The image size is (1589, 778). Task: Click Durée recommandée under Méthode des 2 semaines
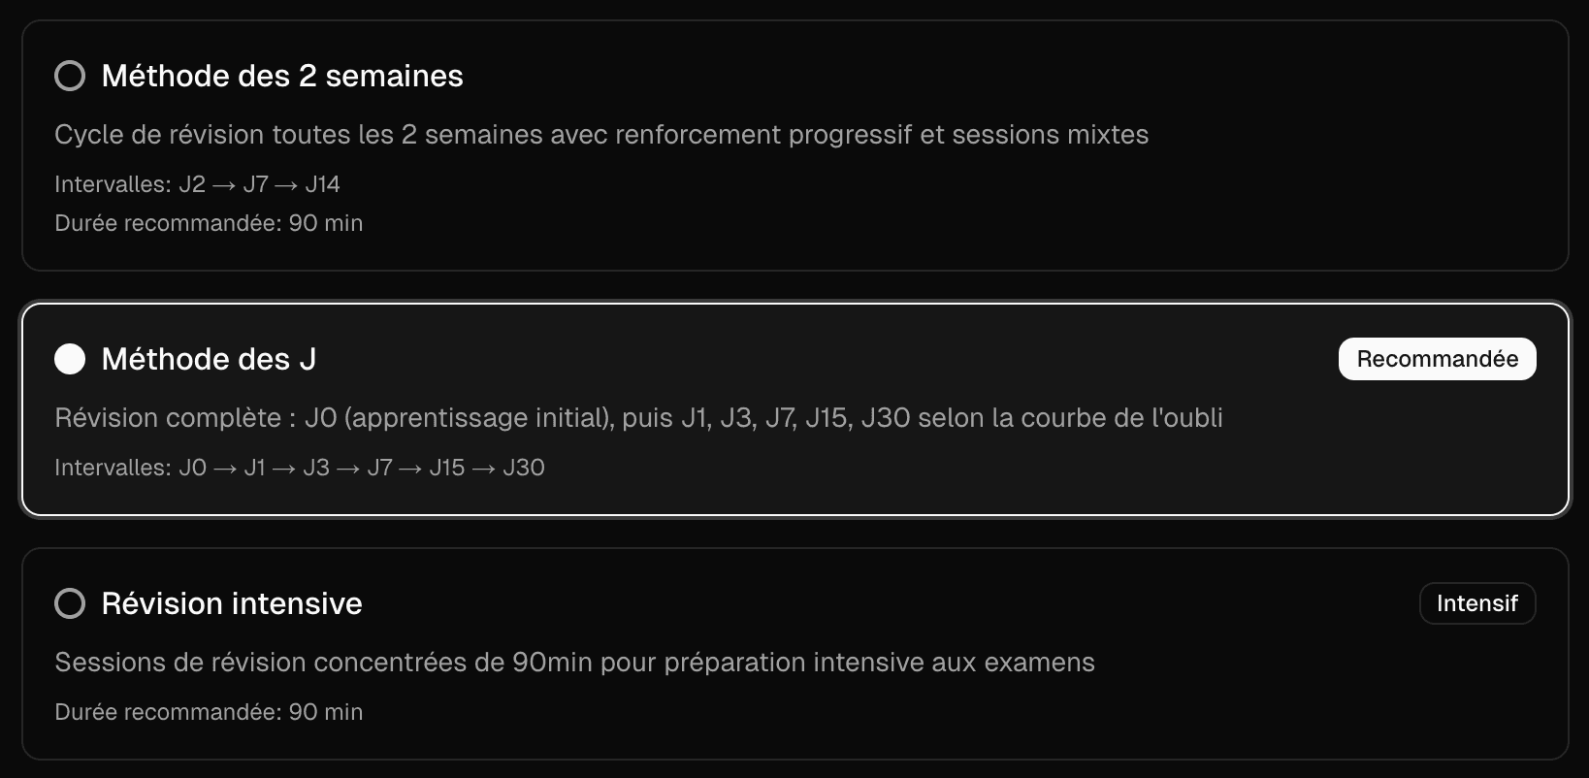[x=209, y=223]
